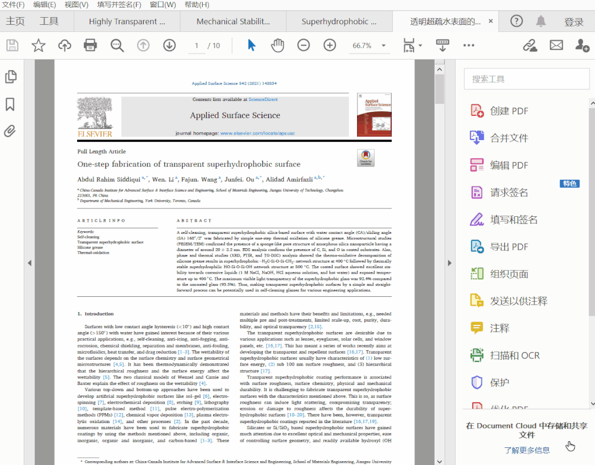Click the scrolling mode keyboard icon
The width and height of the screenshot is (595, 465).
(442, 45)
